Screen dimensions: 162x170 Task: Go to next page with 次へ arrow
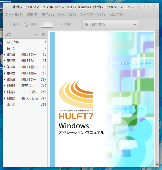click(30, 24)
